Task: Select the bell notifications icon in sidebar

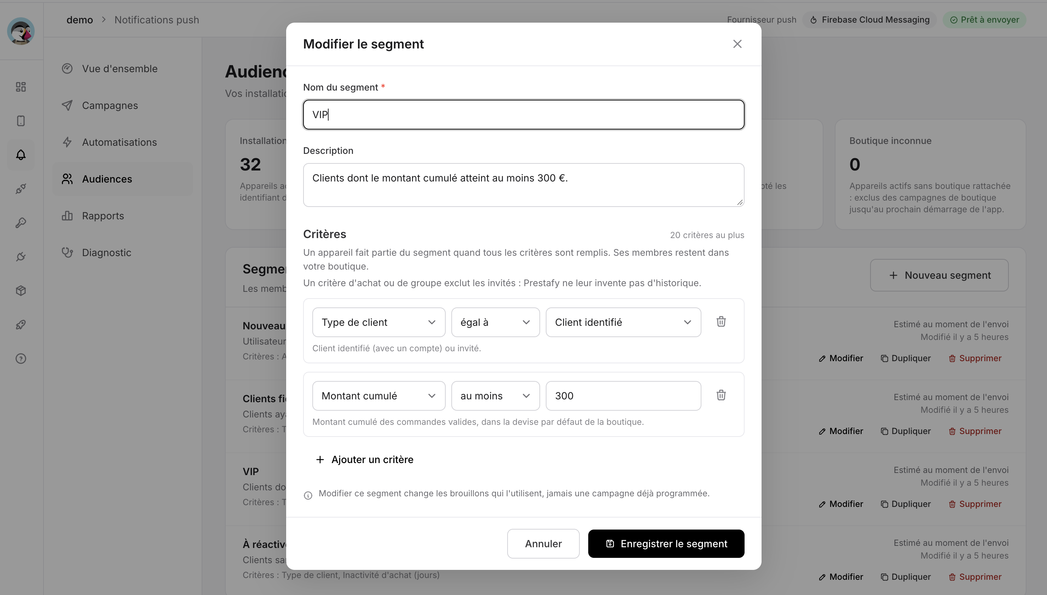Action: [21, 155]
